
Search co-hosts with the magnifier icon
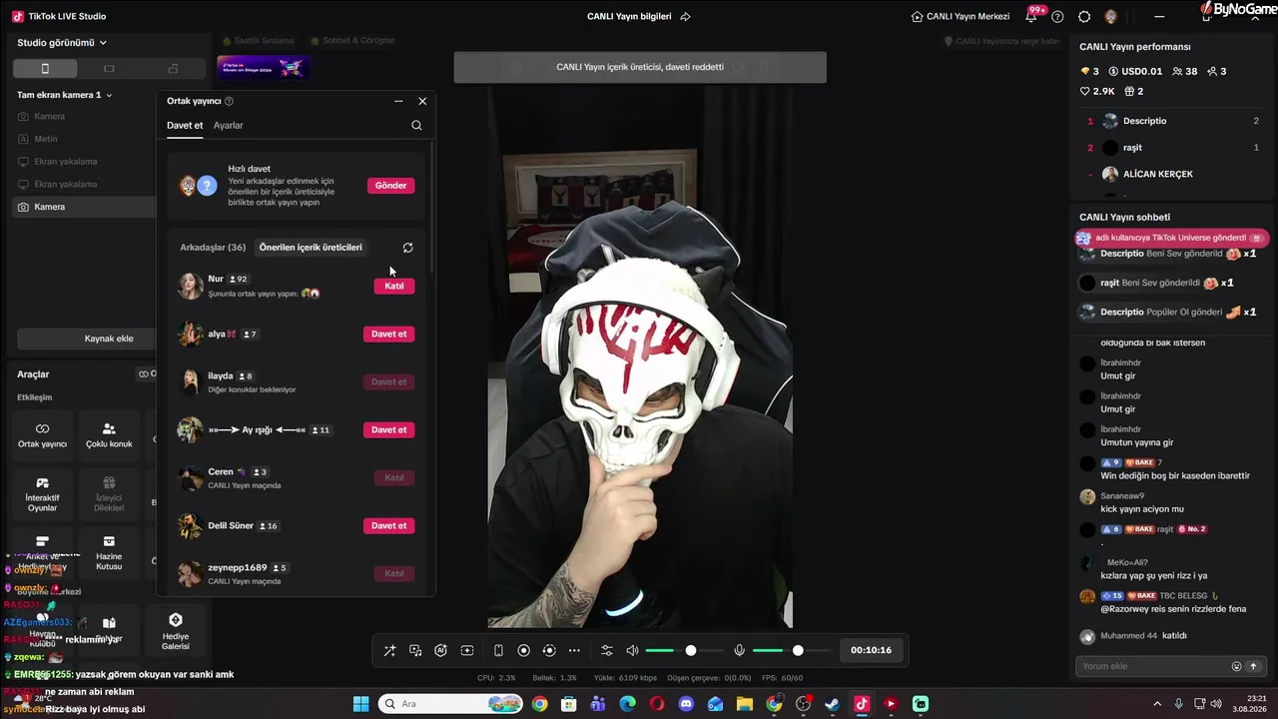pyautogui.click(x=416, y=126)
